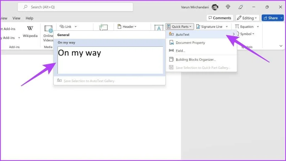This screenshot has width=286, height=161.
Task: Click the Document Property icon
Action: click(172, 42)
